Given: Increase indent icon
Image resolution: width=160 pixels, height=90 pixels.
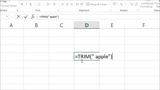Looking at the screenshot, I should (x=82, y=4).
